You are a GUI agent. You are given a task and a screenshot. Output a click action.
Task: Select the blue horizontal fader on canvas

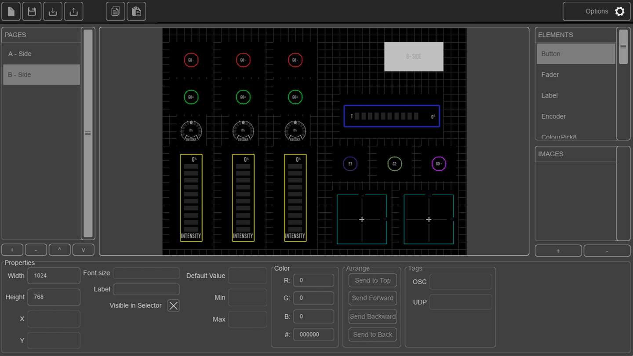pyautogui.click(x=392, y=116)
